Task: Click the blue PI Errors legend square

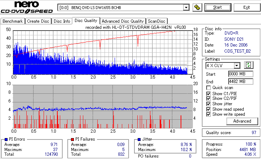Action: (x=6, y=140)
